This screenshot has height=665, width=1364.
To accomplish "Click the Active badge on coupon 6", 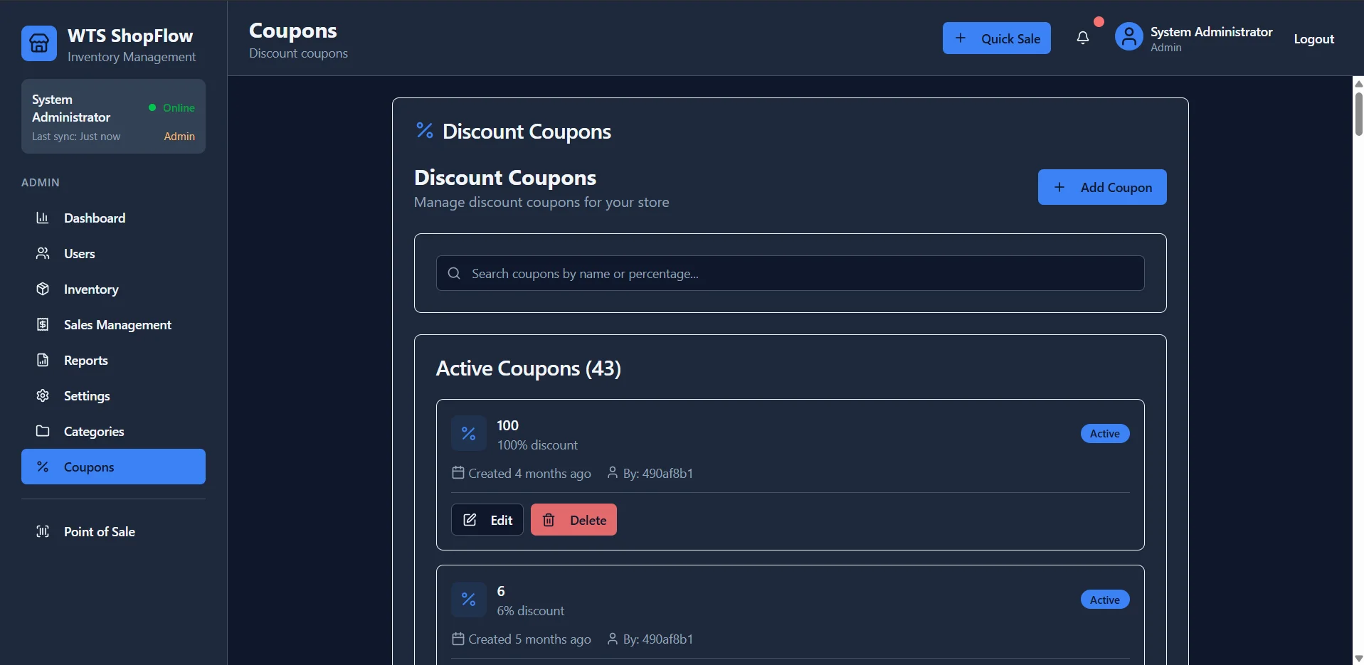I will (x=1105, y=600).
